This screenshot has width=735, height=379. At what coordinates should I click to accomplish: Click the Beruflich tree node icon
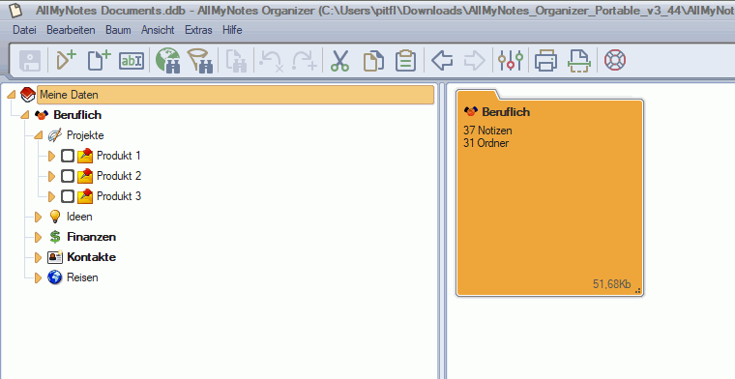point(42,115)
